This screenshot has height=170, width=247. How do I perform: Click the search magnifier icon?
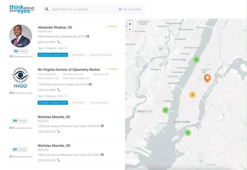(47, 9)
